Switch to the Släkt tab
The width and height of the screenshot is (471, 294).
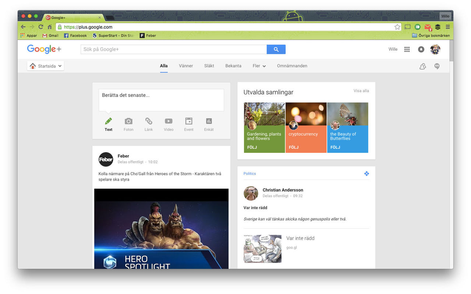209,66
